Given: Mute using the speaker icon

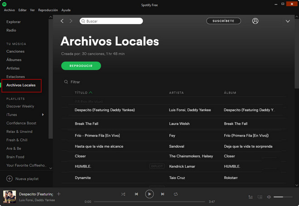Looking at the screenshot, I should click(x=269, y=197).
